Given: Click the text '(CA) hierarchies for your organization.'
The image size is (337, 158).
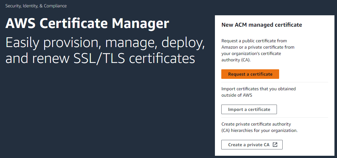Looking at the screenshot, I should 259,130.
